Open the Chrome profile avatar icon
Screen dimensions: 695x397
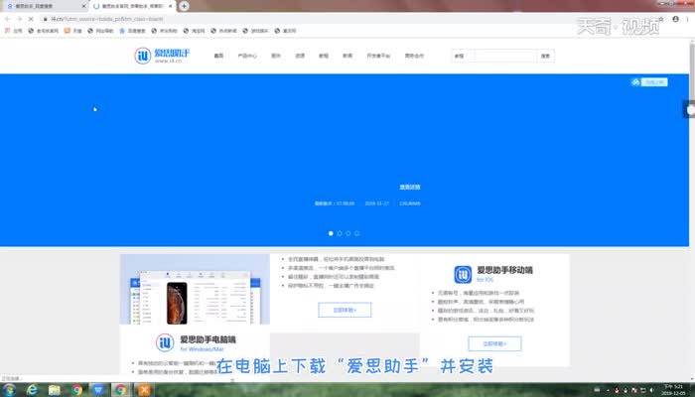pos(675,19)
